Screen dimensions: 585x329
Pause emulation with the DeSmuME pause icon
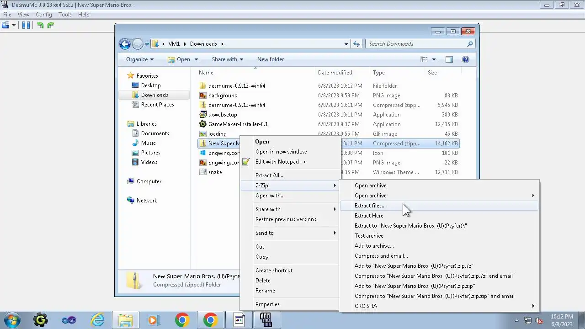(26, 25)
